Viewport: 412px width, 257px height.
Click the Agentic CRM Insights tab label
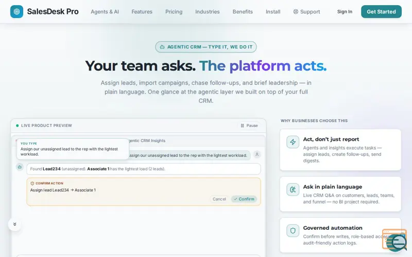point(147,140)
